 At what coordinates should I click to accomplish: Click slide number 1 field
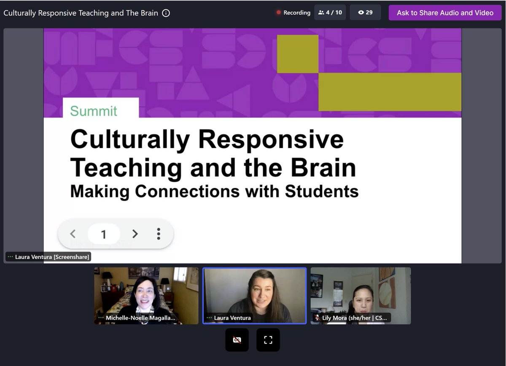[x=104, y=234]
